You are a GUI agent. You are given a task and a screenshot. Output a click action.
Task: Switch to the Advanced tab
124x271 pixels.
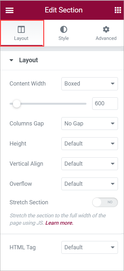(106, 34)
